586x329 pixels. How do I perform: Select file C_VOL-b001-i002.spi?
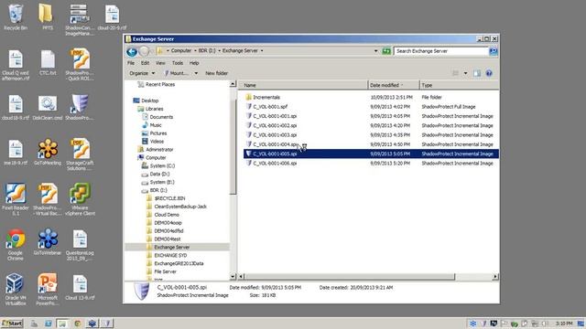[271, 125]
